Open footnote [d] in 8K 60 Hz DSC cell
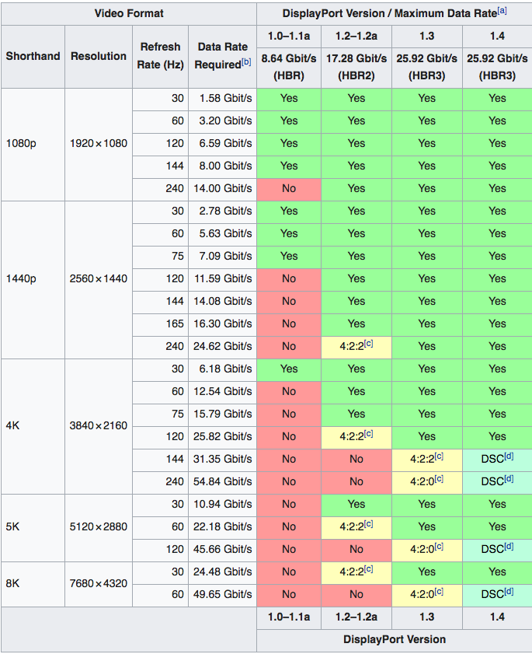532x654 pixels. tap(509, 591)
